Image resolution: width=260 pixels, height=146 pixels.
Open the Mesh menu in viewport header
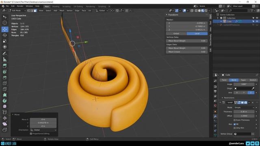62,11
